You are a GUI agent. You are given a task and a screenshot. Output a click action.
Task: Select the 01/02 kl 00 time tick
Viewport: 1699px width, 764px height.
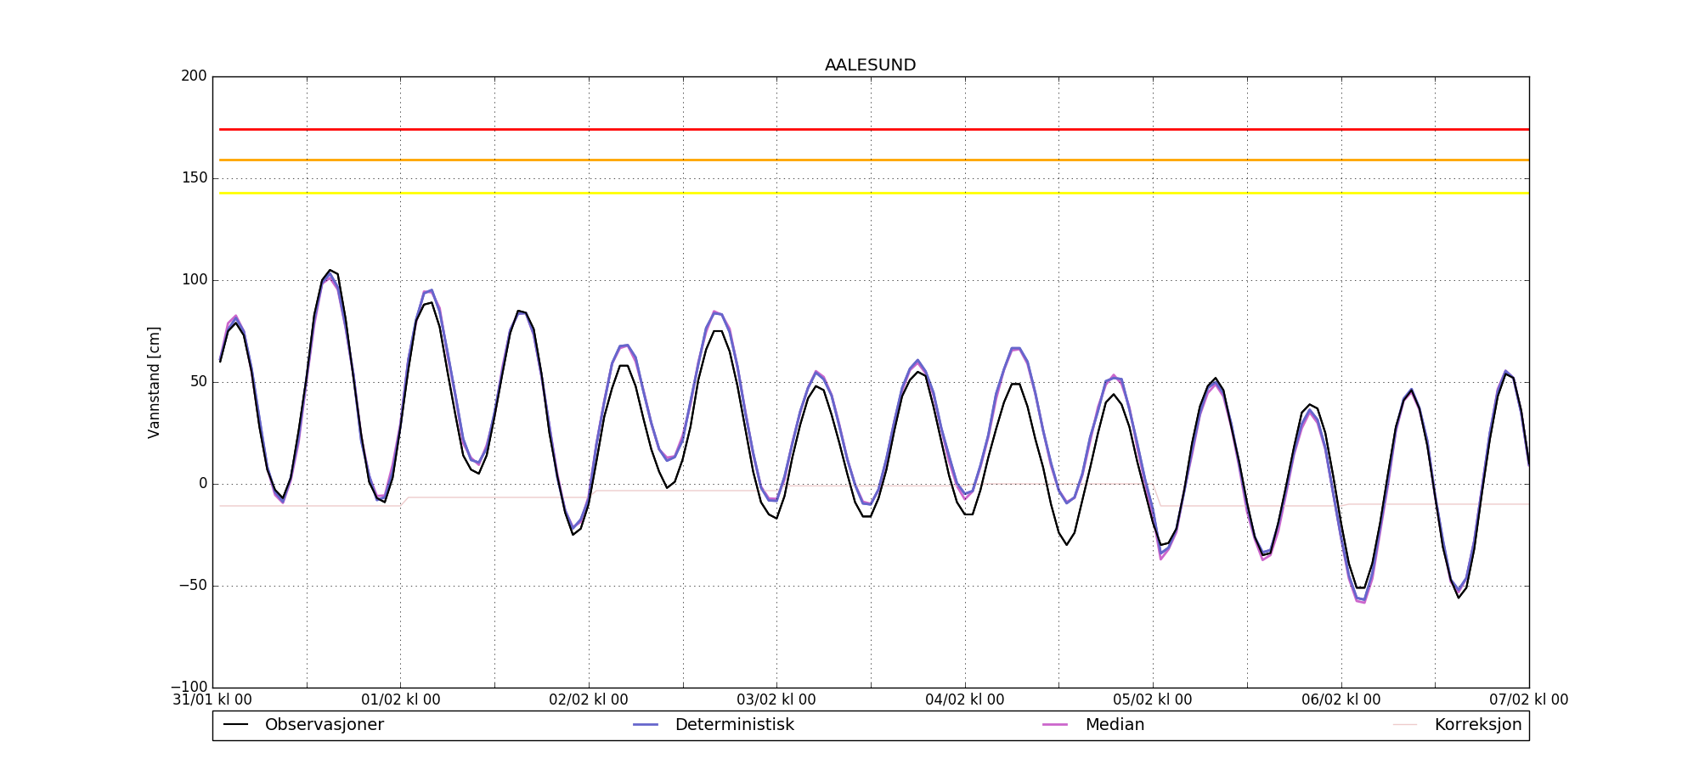(x=401, y=700)
